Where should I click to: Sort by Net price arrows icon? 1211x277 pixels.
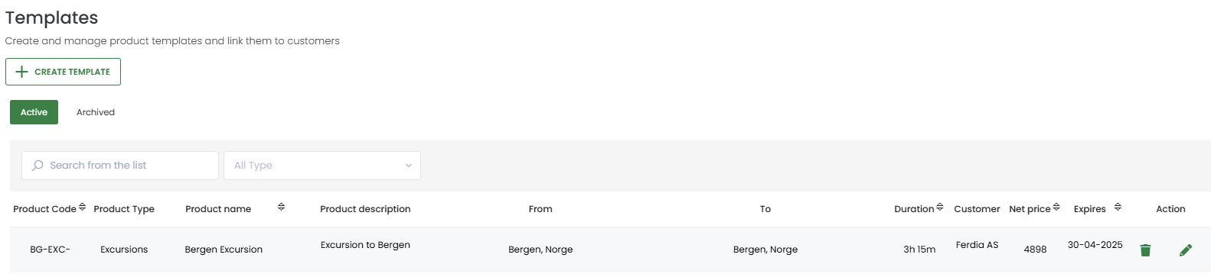(x=1056, y=207)
